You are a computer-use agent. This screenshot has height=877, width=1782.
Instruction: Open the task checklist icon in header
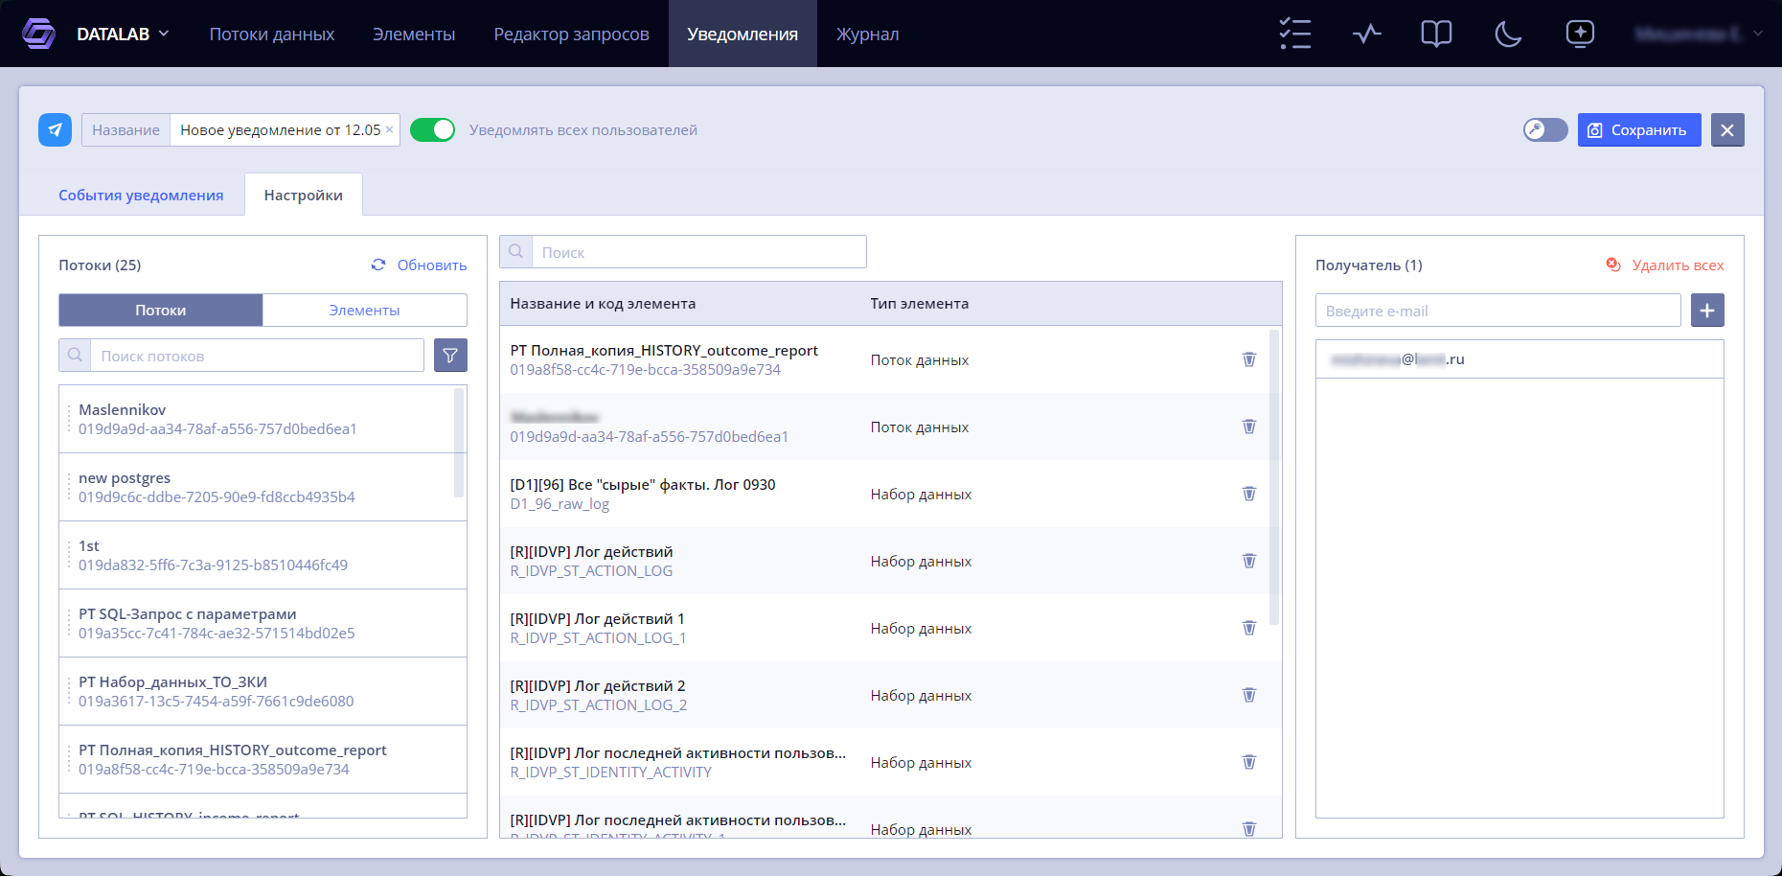1295,34
